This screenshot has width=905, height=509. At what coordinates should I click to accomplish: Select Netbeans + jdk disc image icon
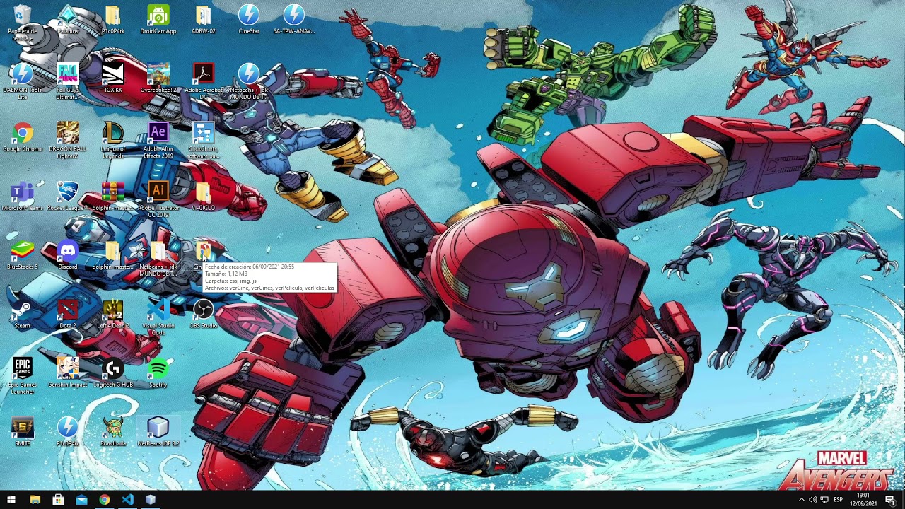pyautogui.click(x=248, y=81)
